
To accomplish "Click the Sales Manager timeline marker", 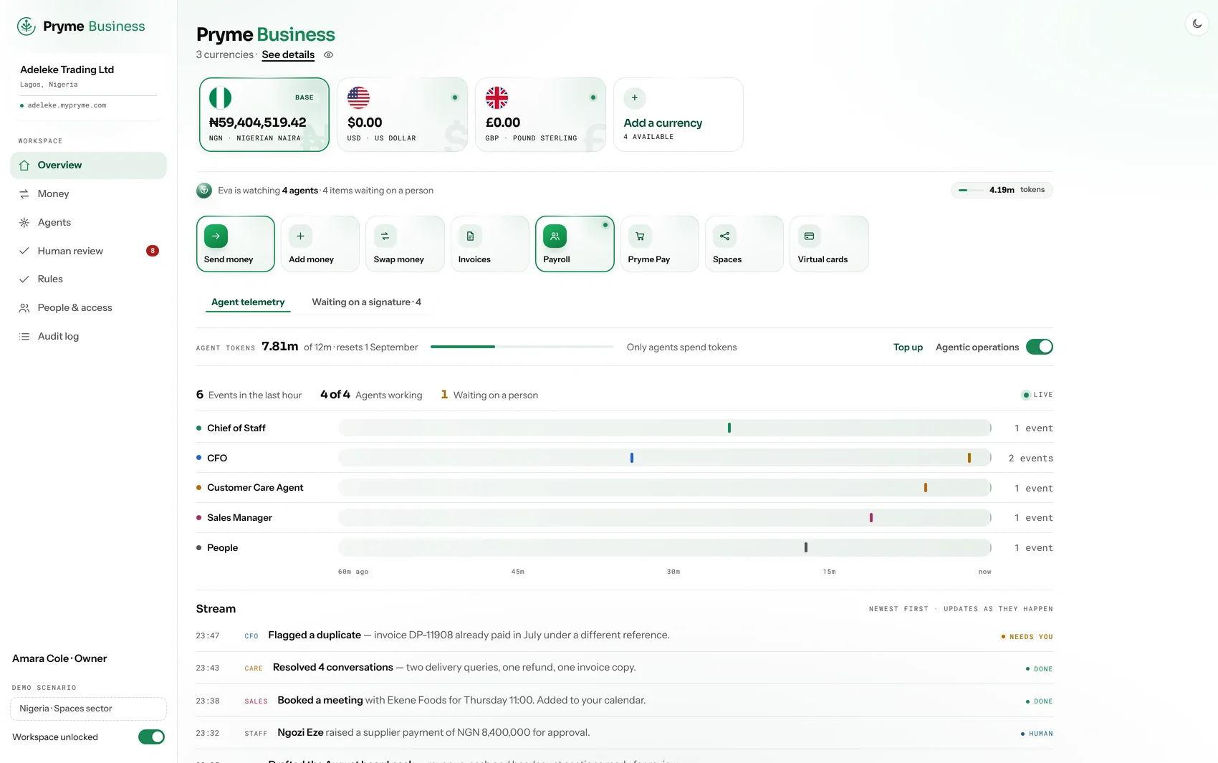I will (871, 517).
